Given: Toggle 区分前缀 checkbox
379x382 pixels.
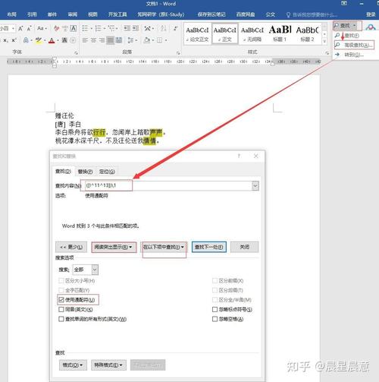Looking at the screenshot, I should (215, 281).
